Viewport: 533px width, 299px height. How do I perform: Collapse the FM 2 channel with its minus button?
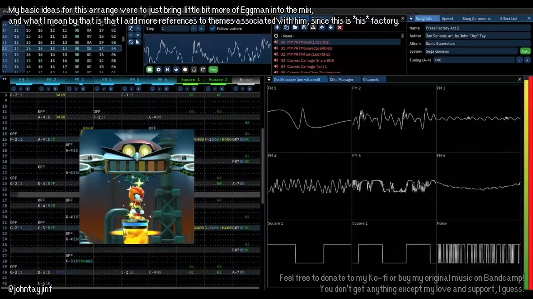41,89
